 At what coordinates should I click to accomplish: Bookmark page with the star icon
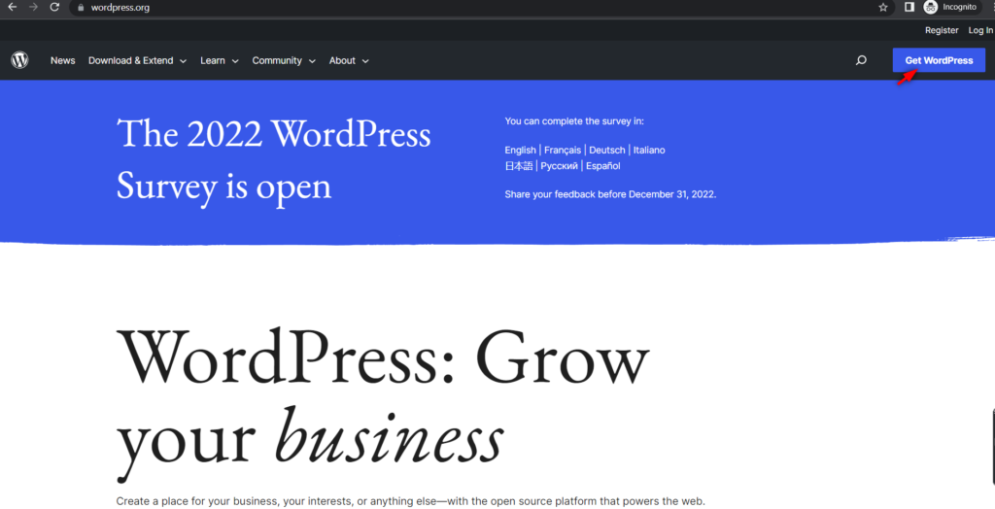[x=882, y=8]
